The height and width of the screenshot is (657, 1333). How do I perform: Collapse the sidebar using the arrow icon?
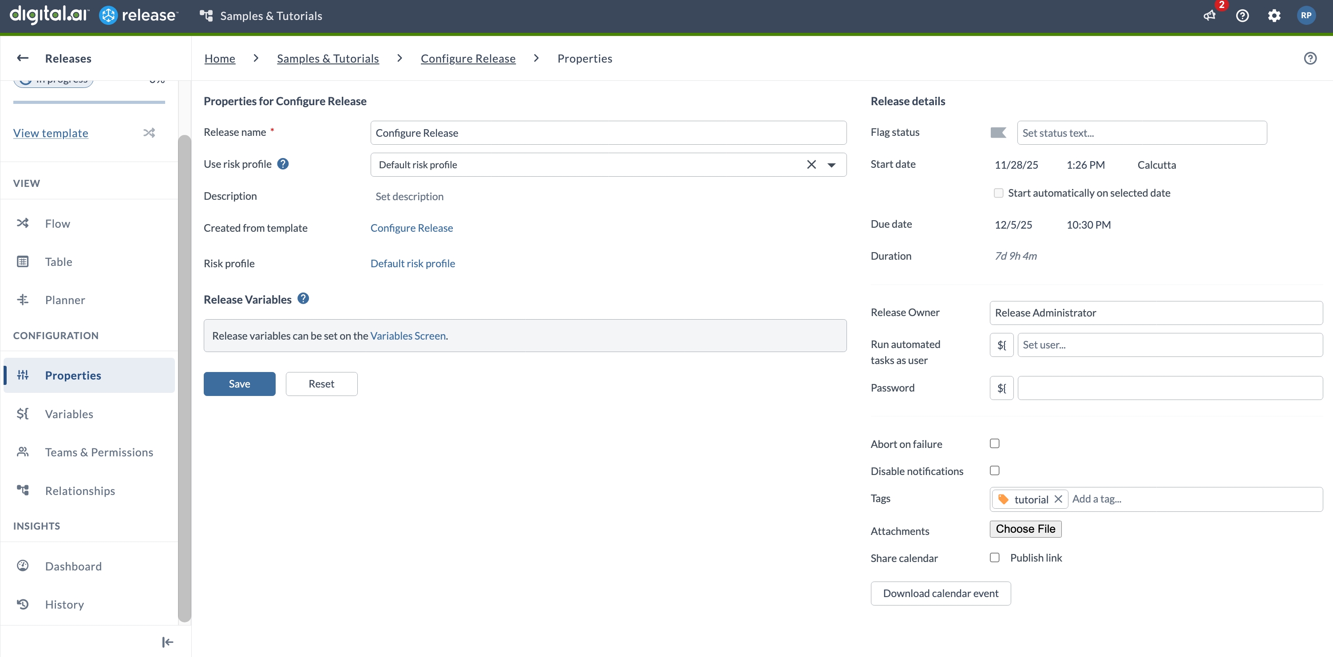click(167, 642)
